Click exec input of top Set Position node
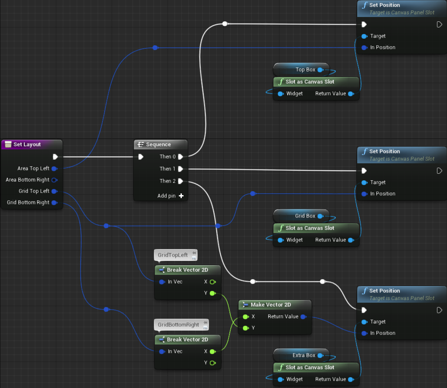447x388 pixels. (364, 24)
